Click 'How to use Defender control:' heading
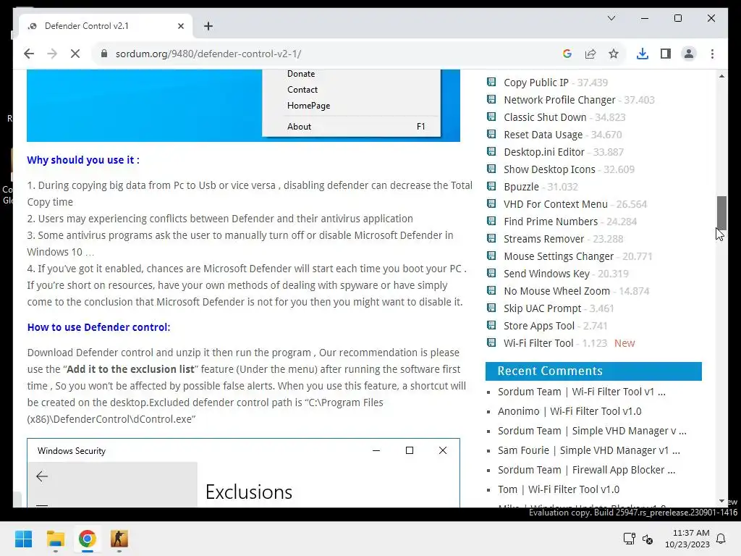741x556 pixels. point(98,327)
